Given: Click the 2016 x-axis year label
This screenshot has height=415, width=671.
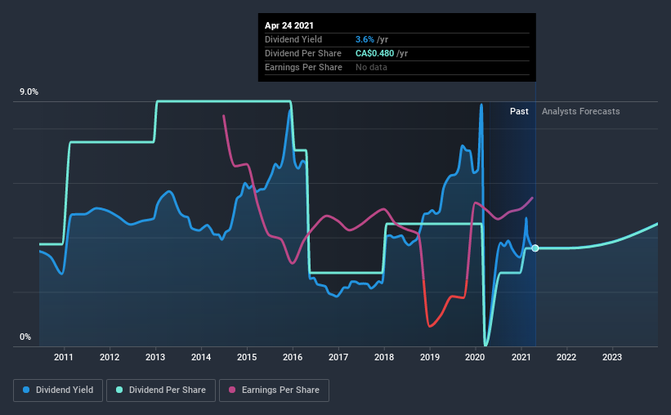Looking at the screenshot, I should click(293, 357).
